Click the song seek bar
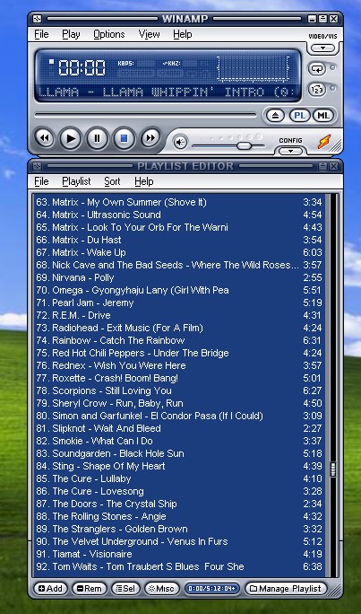This screenshot has height=614, width=361. click(145, 115)
